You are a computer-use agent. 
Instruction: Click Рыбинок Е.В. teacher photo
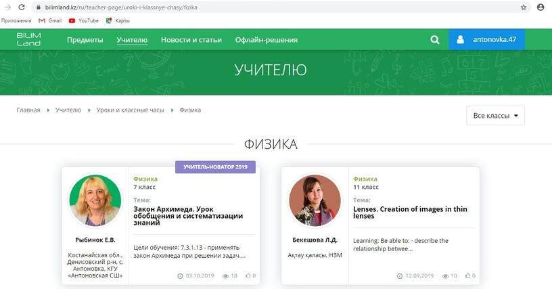(95, 200)
